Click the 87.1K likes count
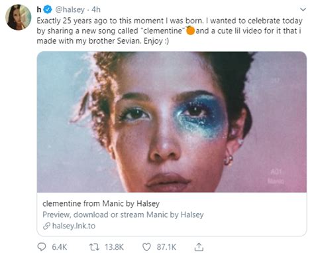Viewport: 314px width, 253px height. 166,247
